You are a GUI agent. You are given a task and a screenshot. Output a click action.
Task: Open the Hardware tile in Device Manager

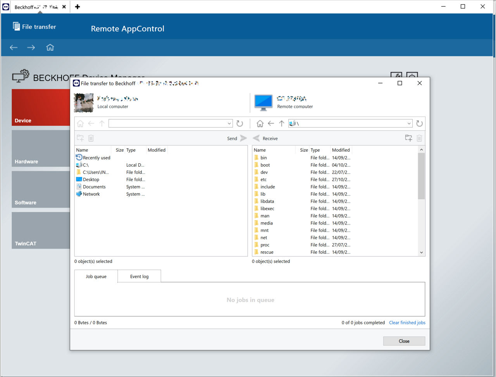pos(41,149)
